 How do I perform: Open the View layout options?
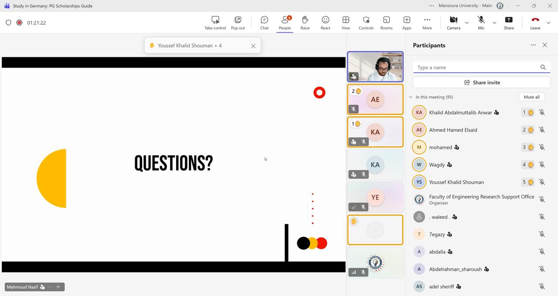346,23
